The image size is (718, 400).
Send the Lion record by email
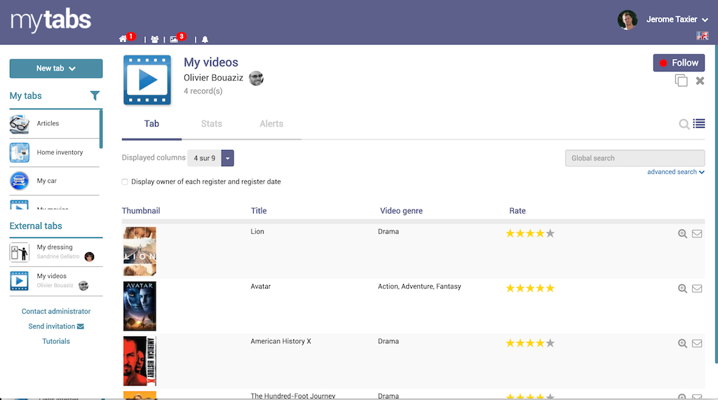pos(697,234)
